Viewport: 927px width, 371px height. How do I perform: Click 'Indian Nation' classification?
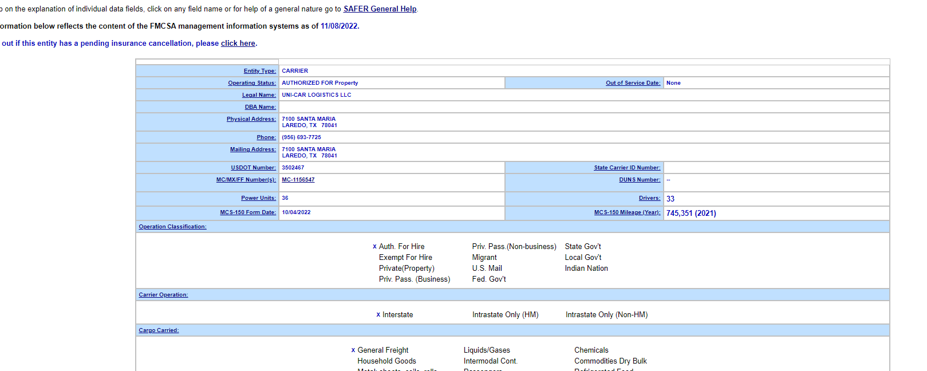586,269
